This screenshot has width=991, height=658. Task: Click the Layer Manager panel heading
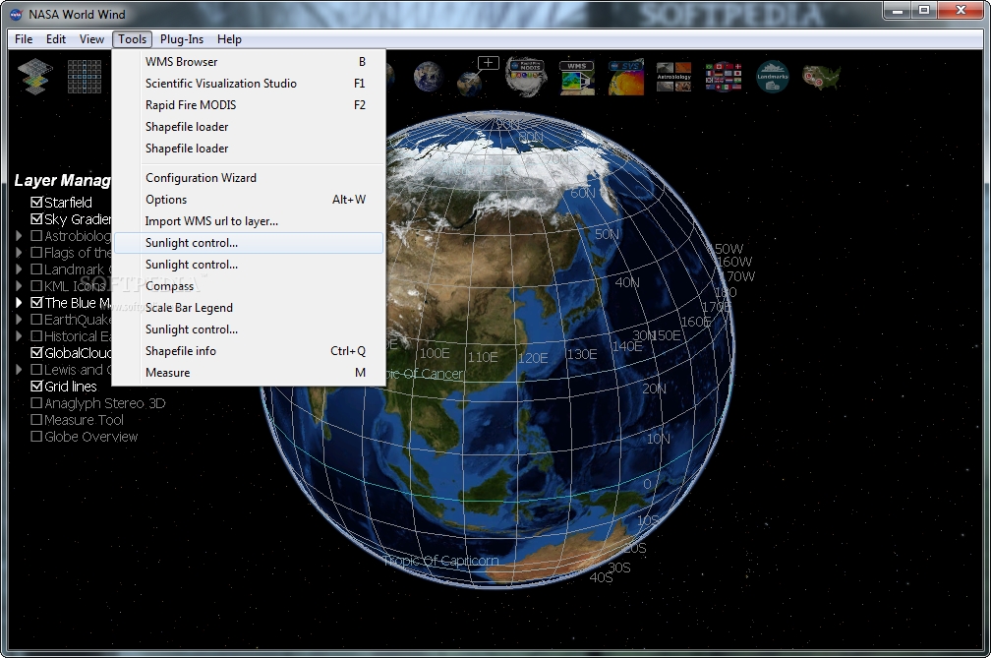pos(63,181)
